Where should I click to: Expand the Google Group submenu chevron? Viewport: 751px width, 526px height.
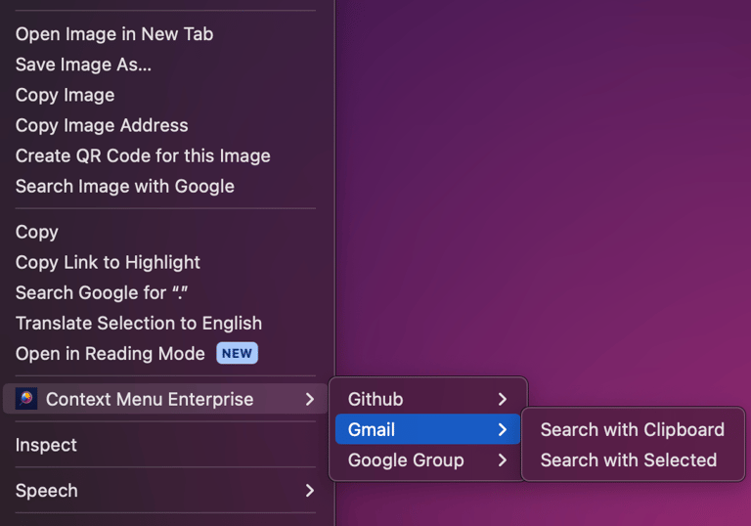[502, 460]
